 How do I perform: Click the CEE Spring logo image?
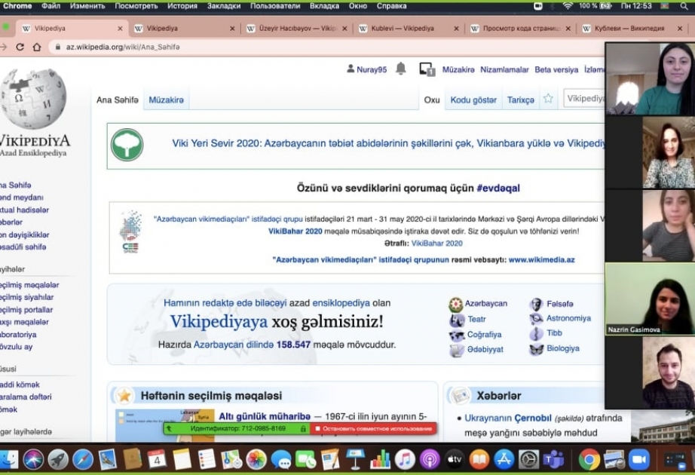[x=130, y=231]
